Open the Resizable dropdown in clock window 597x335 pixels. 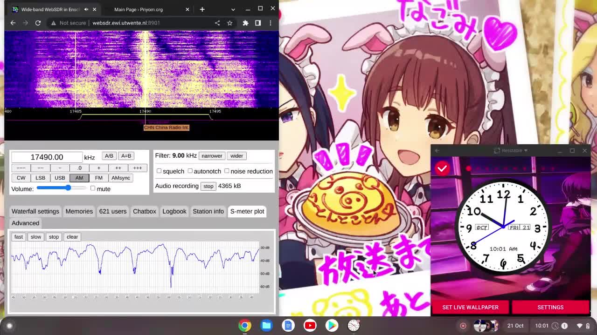[512, 151]
